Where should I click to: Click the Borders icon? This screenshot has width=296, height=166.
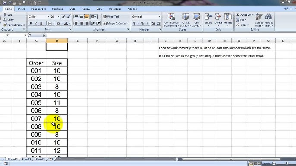[50, 23]
